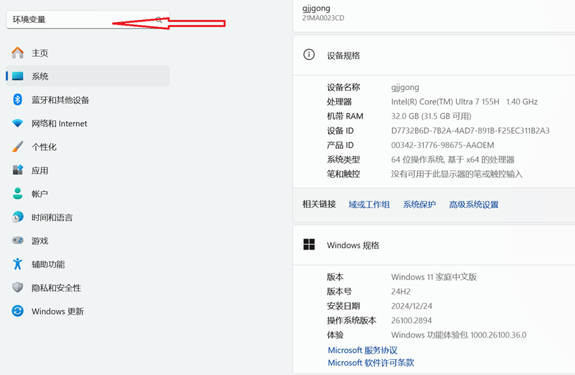
Task: Click 没有可用于此显示器的笔或触控输入 text
Action: tap(457, 174)
